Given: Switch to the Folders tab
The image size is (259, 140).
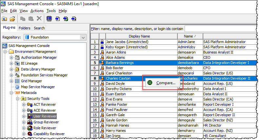Looking at the screenshot, I should (25, 28).
